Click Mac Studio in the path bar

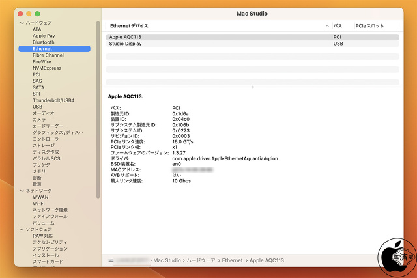[167, 260]
